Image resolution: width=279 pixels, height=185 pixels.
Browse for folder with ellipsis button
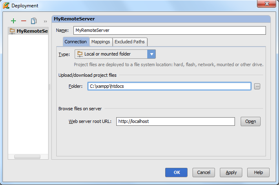click(x=257, y=87)
